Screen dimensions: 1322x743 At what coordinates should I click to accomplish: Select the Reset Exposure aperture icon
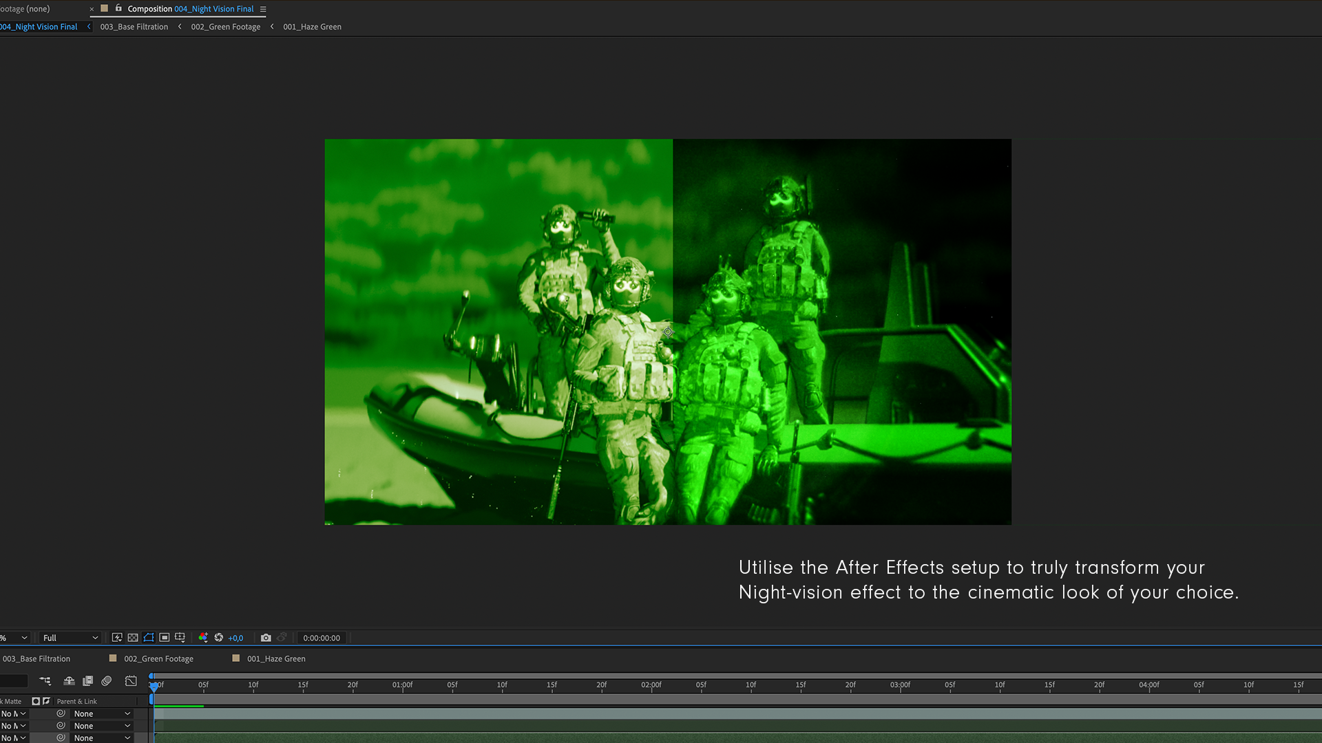[x=219, y=637]
